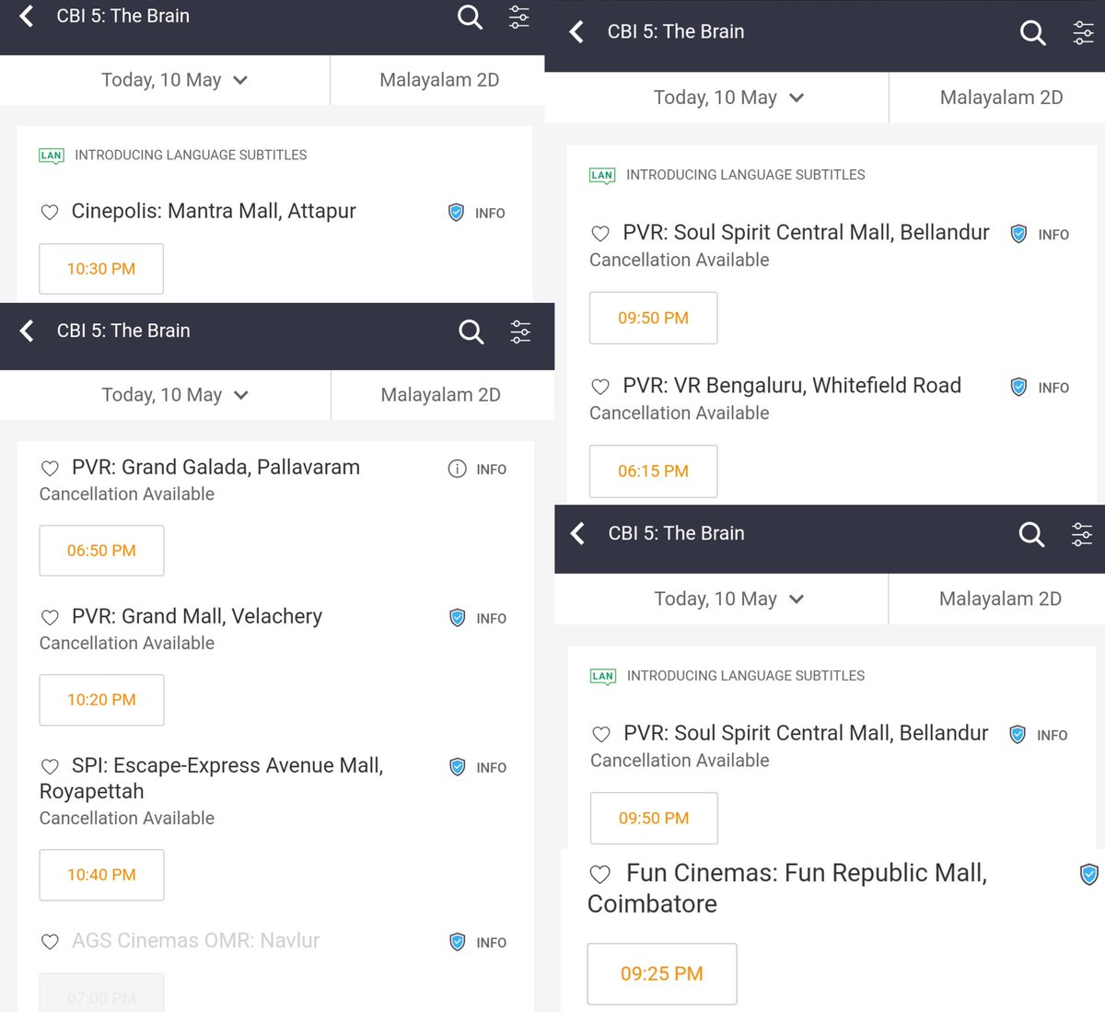Image resolution: width=1105 pixels, height=1012 pixels.
Task: Tap INFO label for Cinepolis Mantra Mall
Action: tap(490, 214)
